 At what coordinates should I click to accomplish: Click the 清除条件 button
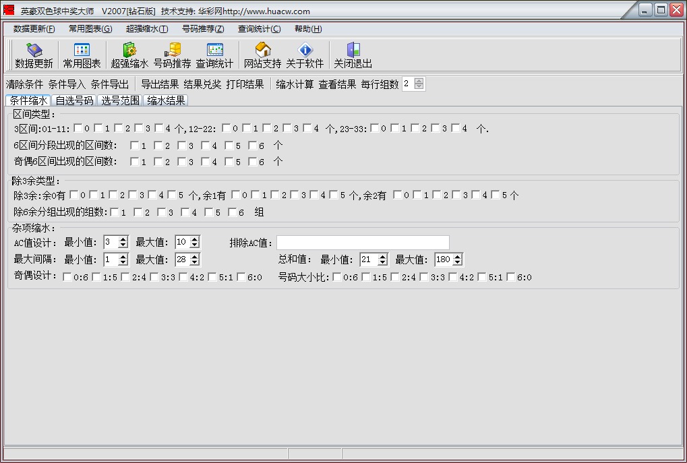24,84
